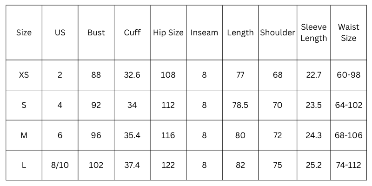The width and height of the screenshot is (372, 186).
Task: Click the cuff value 32.6
Action: click(132, 75)
